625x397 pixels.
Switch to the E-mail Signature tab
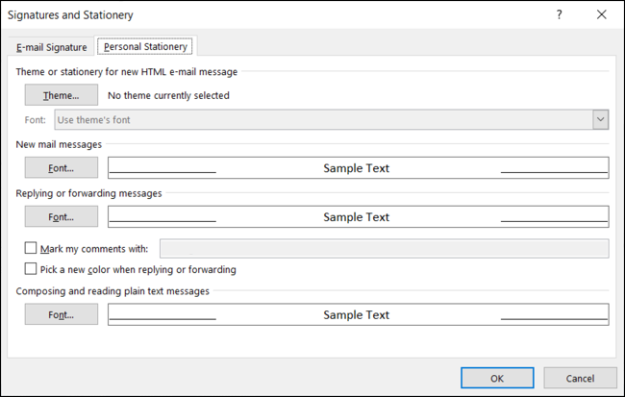51,47
